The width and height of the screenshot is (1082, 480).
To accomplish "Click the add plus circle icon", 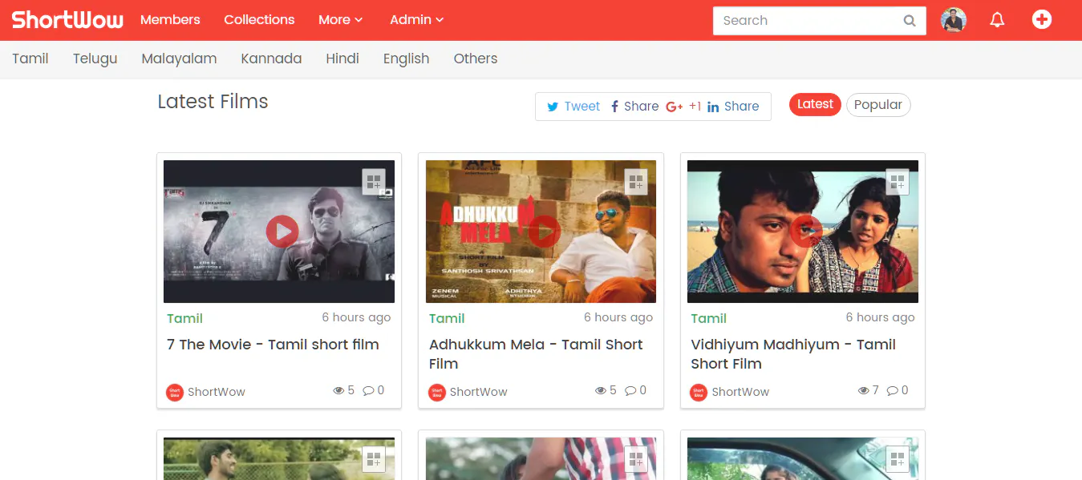I will coord(1041,20).
